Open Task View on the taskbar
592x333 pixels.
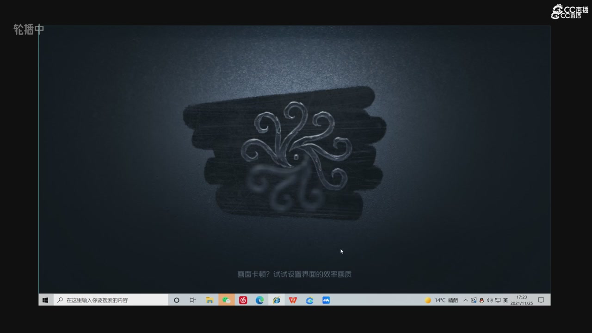tap(193, 300)
